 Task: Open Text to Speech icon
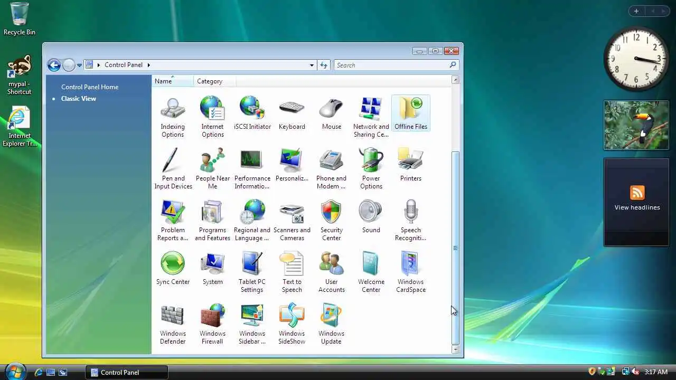click(292, 272)
